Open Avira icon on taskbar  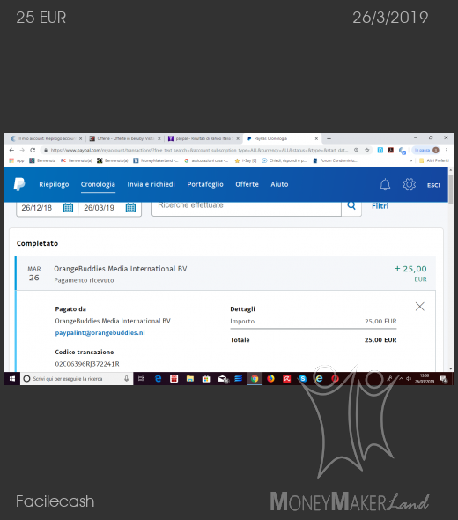286,379
